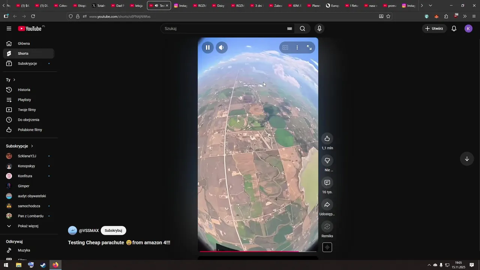Open audyt obywatelski channel

pos(29,196)
